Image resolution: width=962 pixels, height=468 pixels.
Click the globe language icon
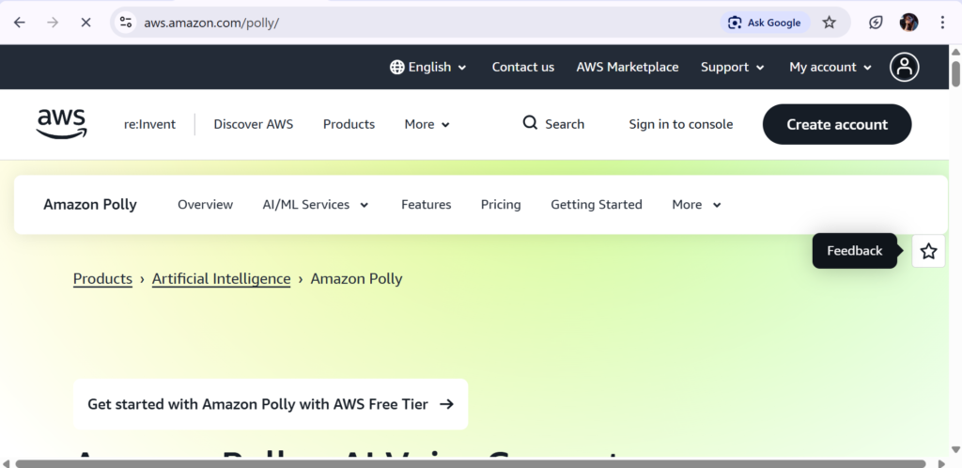coord(397,67)
